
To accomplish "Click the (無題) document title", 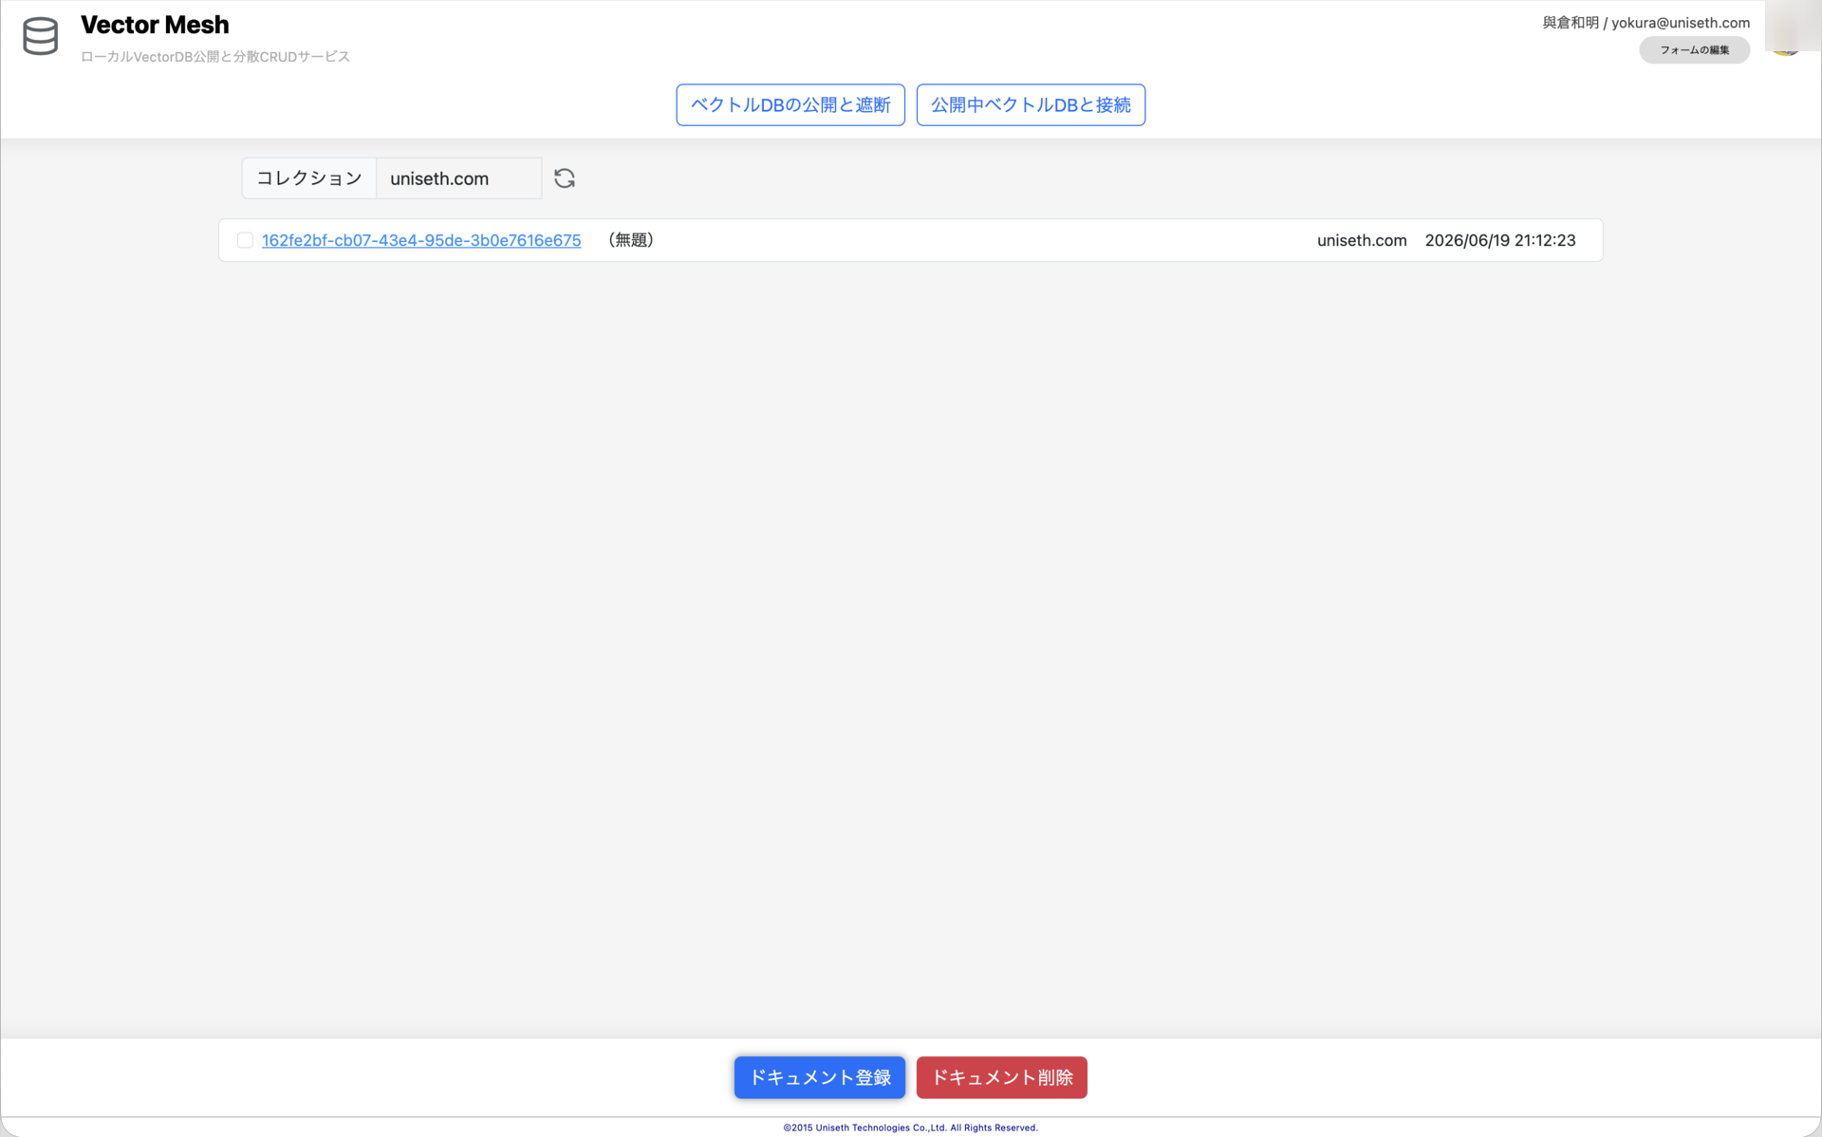I will point(631,240).
